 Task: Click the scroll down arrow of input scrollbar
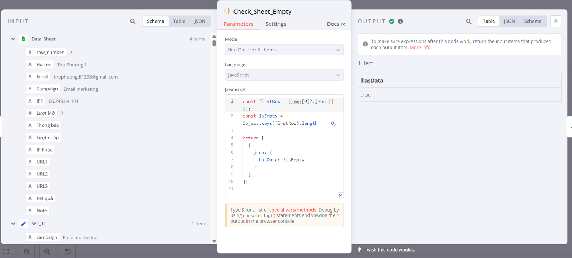coord(214,241)
